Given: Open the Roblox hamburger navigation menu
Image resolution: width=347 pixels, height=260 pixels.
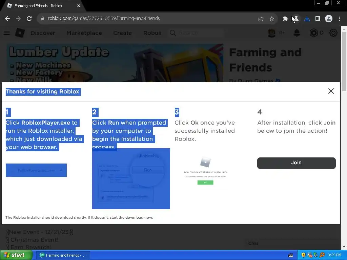Looking at the screenshot, I should click(7, 33).
